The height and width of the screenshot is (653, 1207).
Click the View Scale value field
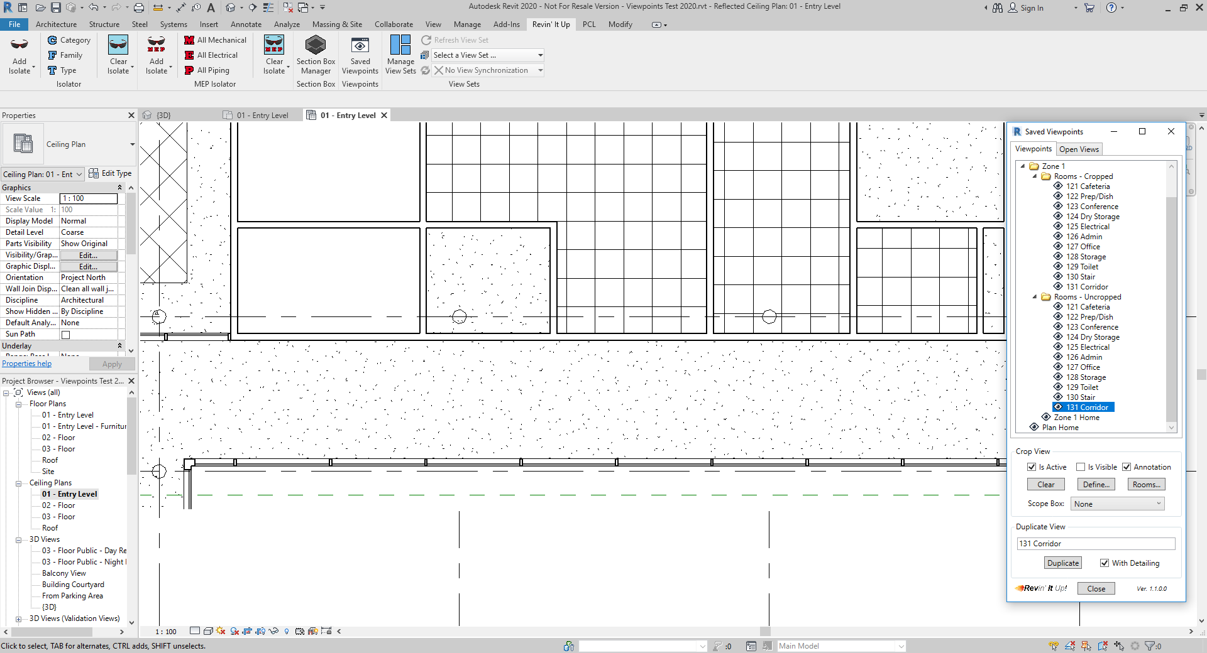tap(89, 198)
